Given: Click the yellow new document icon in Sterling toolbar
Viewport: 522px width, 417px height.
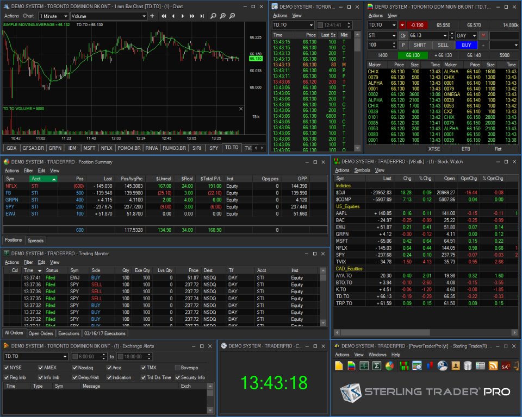Looking at the screenshot, I should pyautogui.click(x=339, y=366).
